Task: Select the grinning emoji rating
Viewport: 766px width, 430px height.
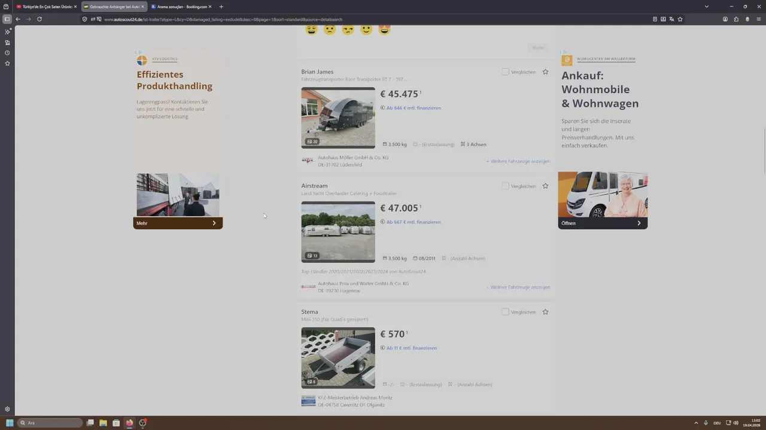Action: 385,29
